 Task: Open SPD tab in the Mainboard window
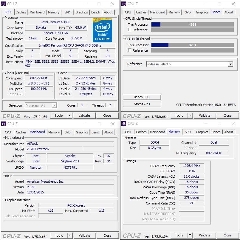[67, 132]
